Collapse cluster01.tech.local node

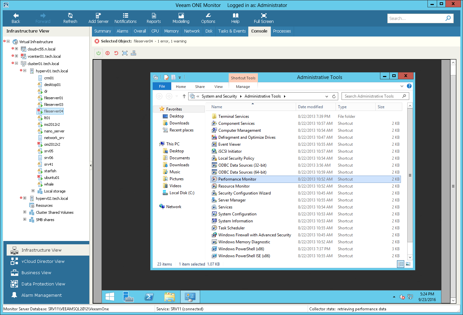pyautogui.click(x=16, y=63)
